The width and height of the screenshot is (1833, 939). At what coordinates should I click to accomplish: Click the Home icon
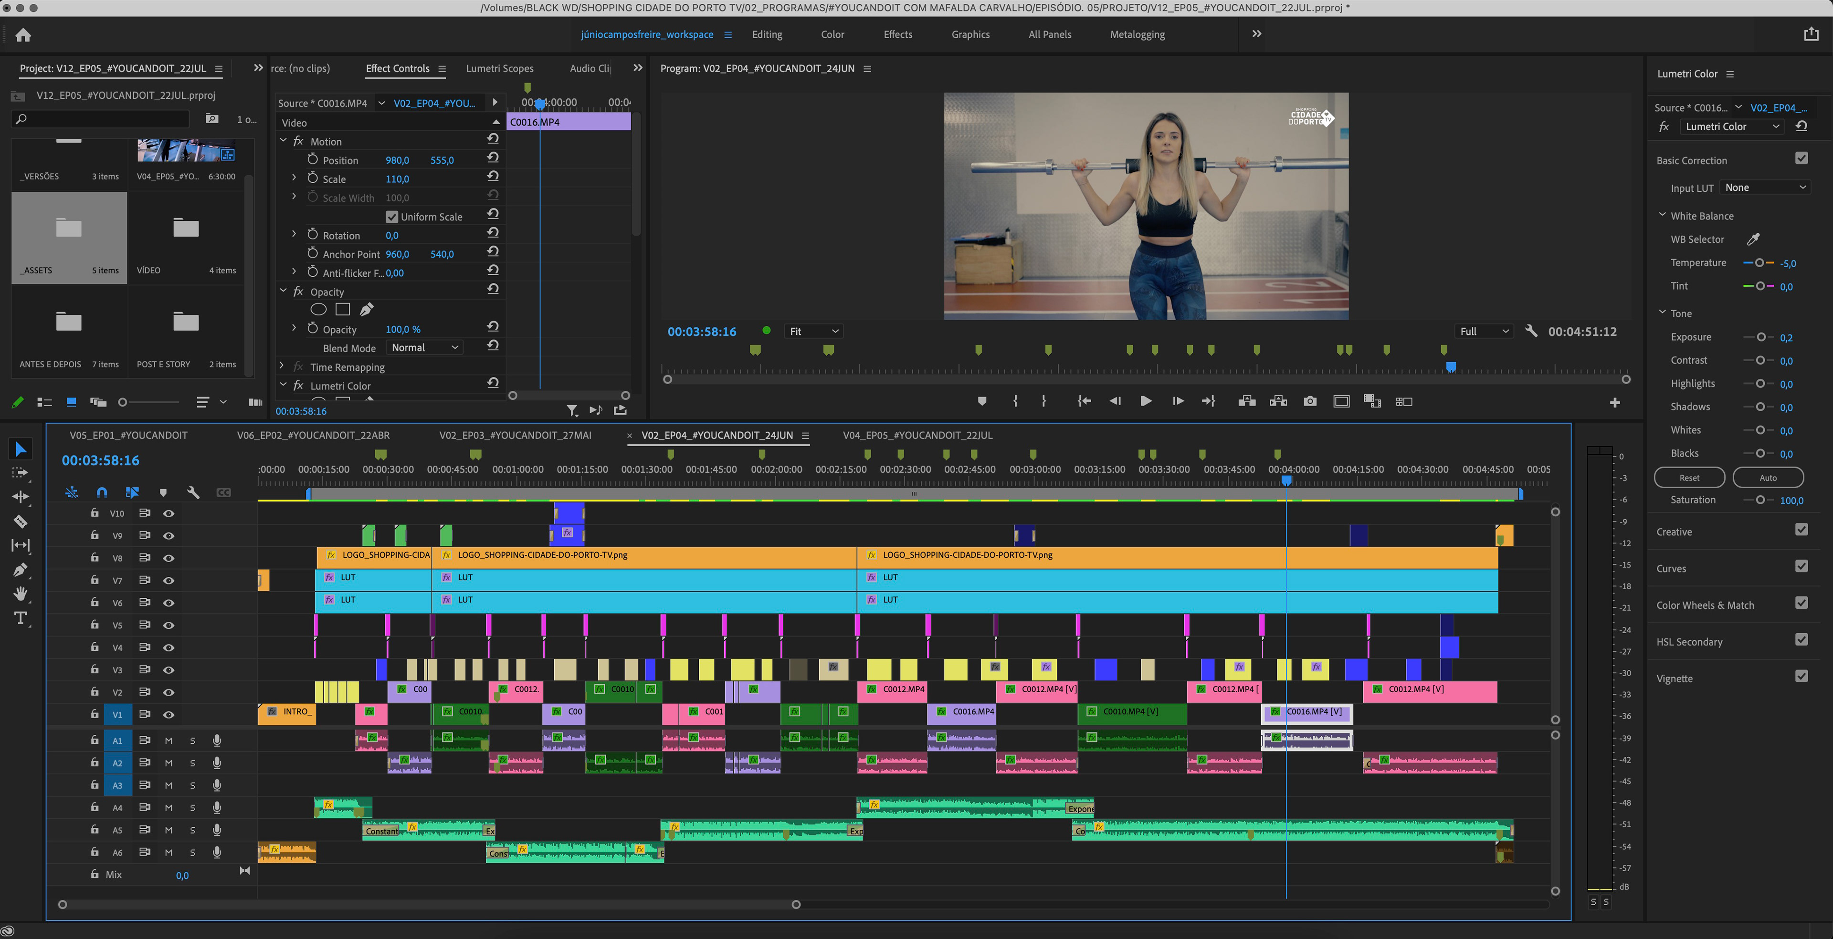23,35
